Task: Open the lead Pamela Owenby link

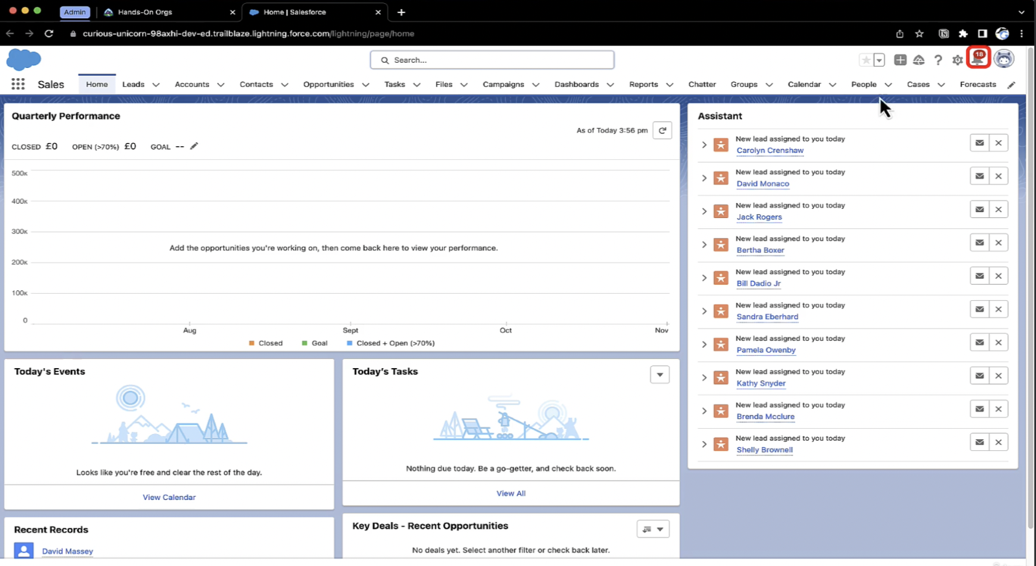Action: pos(766,350)
